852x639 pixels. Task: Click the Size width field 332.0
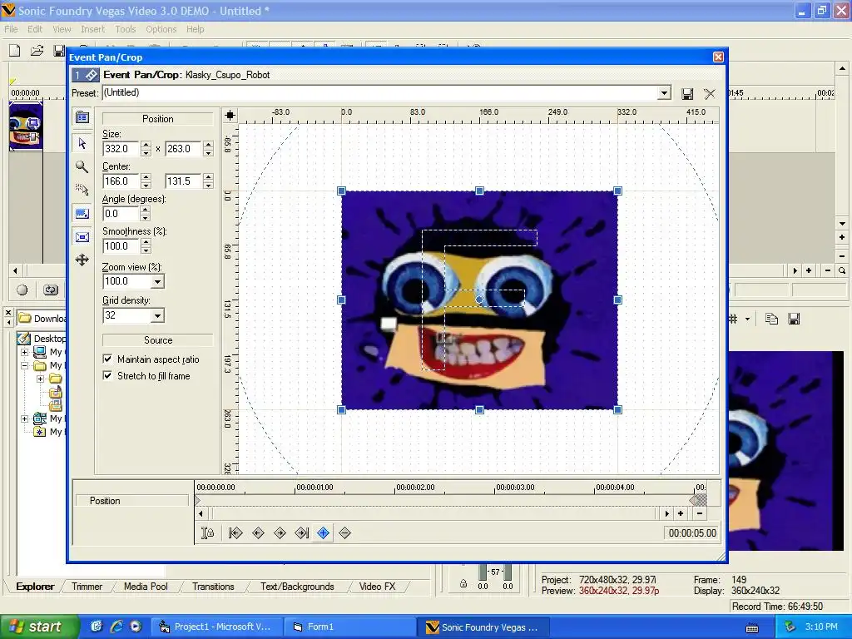point(121,149)
